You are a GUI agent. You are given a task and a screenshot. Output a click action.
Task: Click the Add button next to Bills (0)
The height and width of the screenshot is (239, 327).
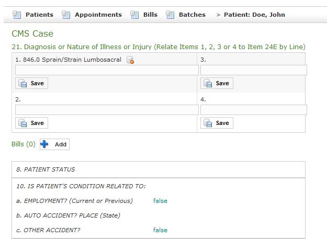coord(54,144)
